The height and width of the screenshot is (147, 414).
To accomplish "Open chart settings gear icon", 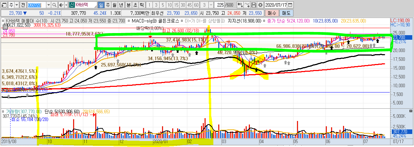I will 260,5.
